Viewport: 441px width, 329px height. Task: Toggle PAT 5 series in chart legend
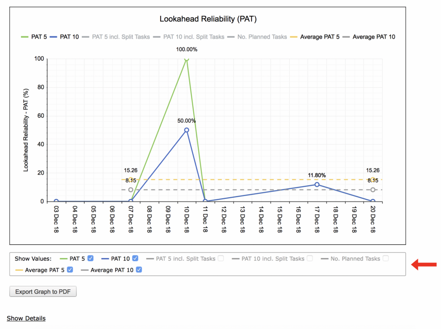[x=34, y=37]
